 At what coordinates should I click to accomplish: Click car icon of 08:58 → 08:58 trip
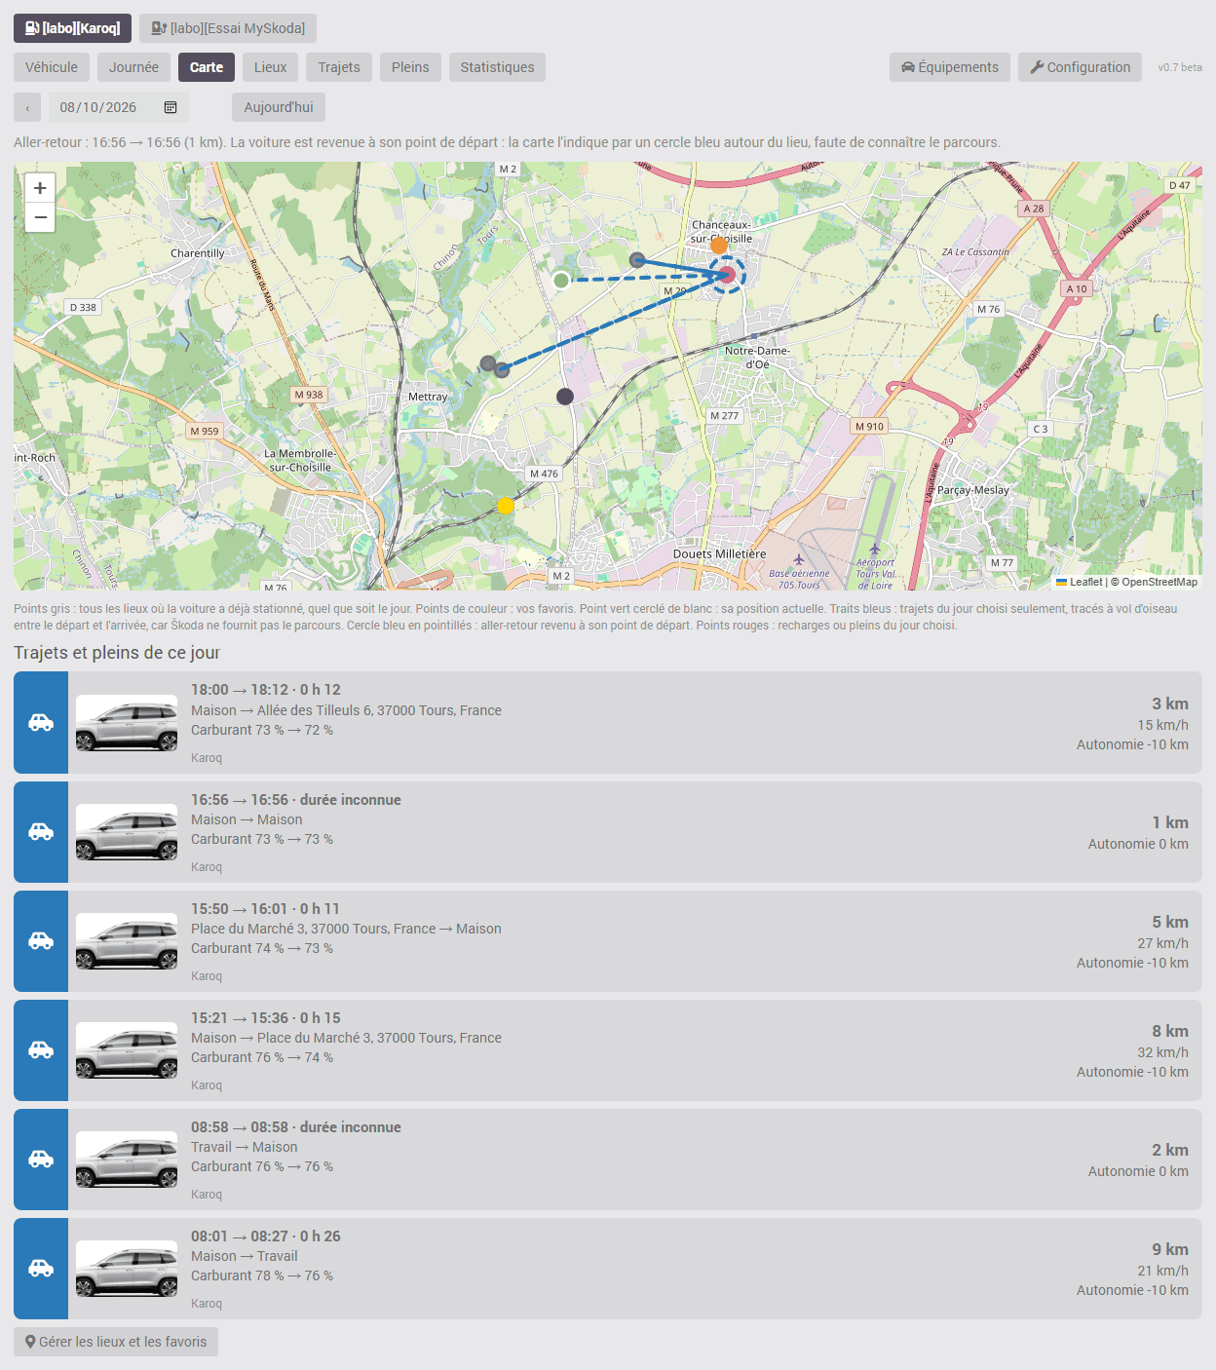coord(41,1159)
